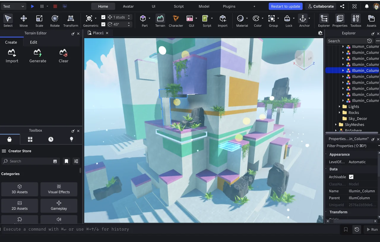Click the command bar input field

coord(170,229)
